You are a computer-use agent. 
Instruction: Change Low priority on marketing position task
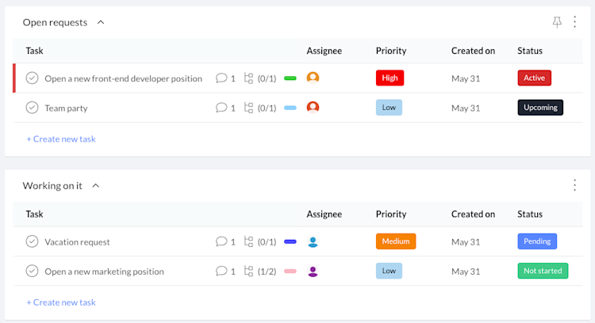[389, 271]
